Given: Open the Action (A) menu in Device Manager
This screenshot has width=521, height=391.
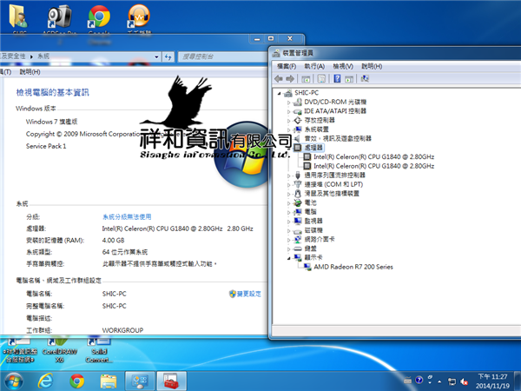Looking at the screenshot, I should click(x=314, y=66).
